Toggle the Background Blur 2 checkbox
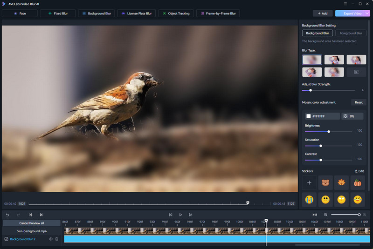This screenshot has height=249, width=373. point(7,239)
